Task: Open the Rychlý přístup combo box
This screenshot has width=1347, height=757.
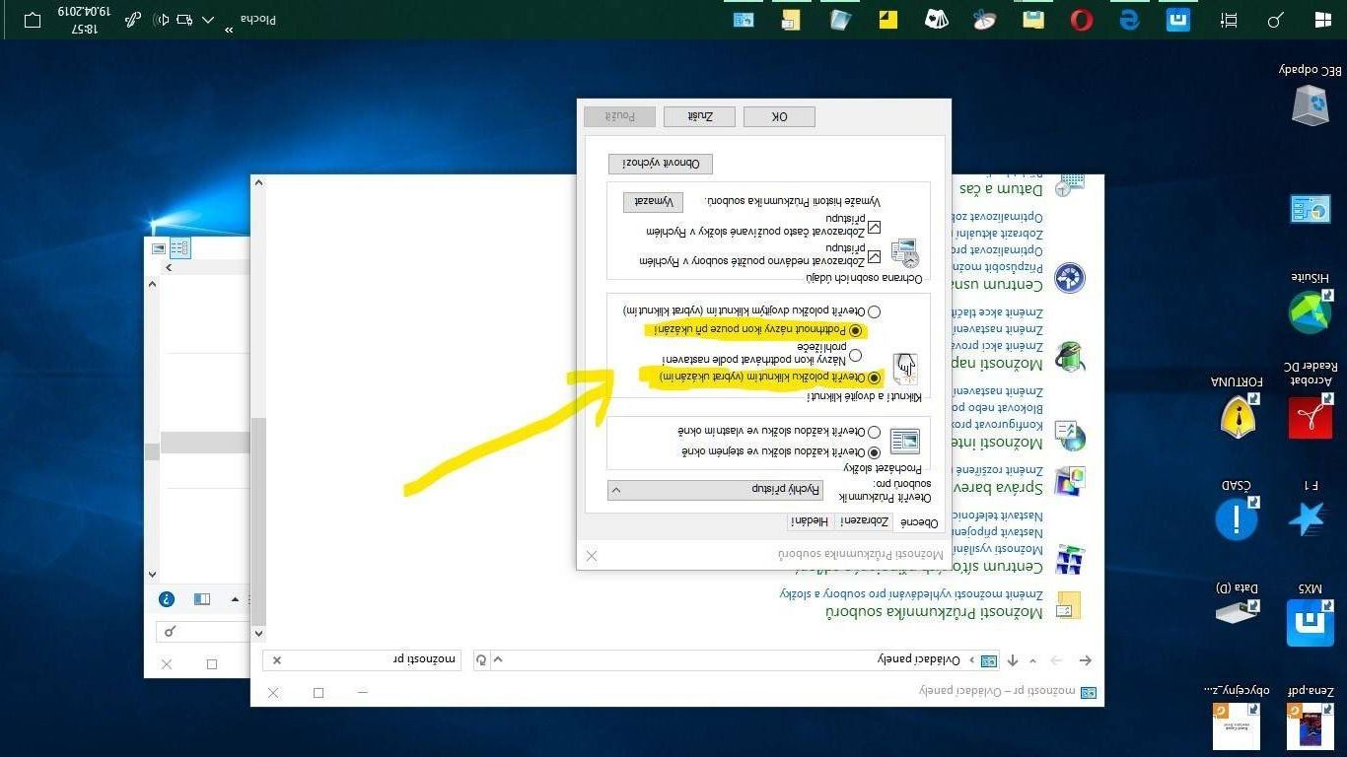Action: coord(715,490)
